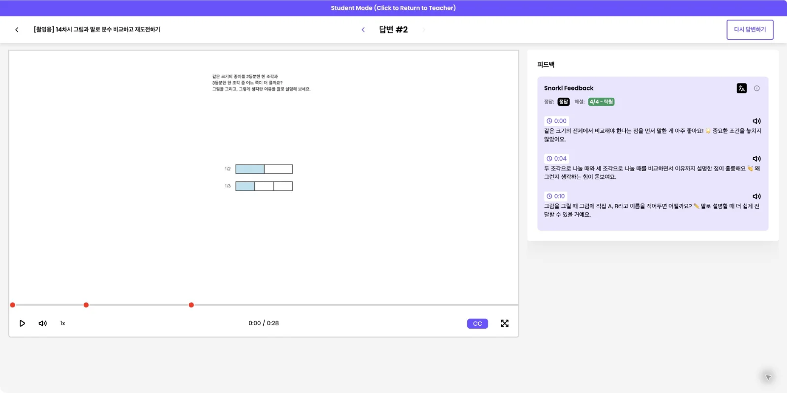This screenshot has height=393, width=787.
Task: Open the Snorkl Feedback info icon
Action: [x=757, y=88]
